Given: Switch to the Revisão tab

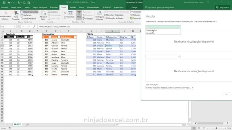Looking at the screenshot, I should [x=72, y=7].
